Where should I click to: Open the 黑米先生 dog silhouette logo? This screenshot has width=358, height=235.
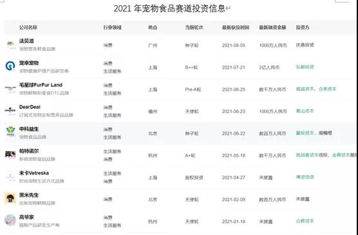coord(10,198)
